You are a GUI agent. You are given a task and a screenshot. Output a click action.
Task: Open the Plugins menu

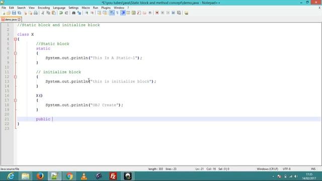coord(106,8)
